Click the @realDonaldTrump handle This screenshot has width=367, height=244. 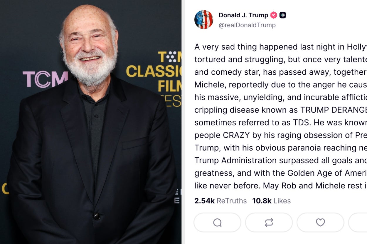[x=247, y=25]
